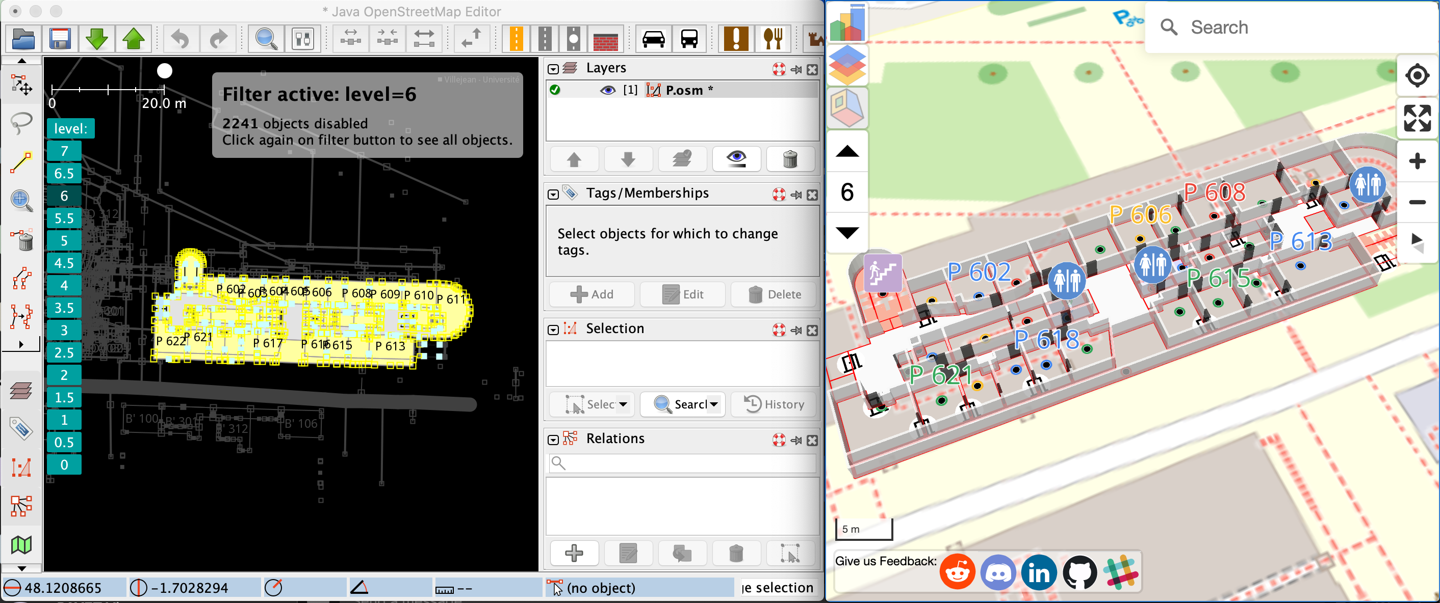This screenshot has width=1440, height=603.
Task: Click the Save floppy disk icon
Action: click(x=60, y=39)
